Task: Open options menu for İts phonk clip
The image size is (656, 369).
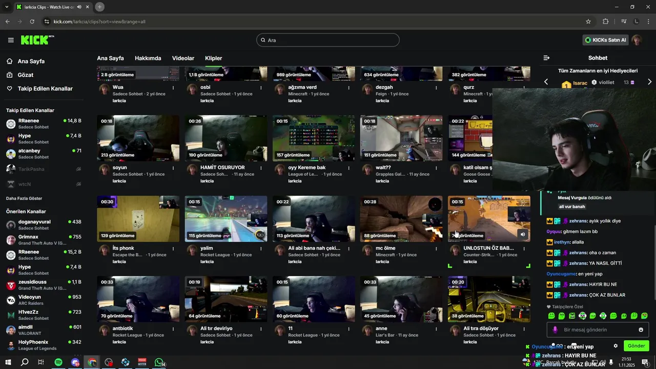Action: pyautogui.click(x=173, y=248)
